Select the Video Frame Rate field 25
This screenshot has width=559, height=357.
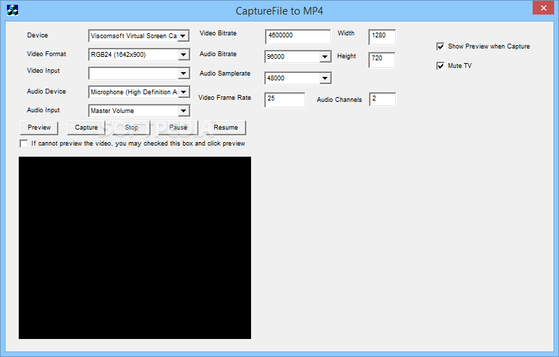[x=285, y=100]
